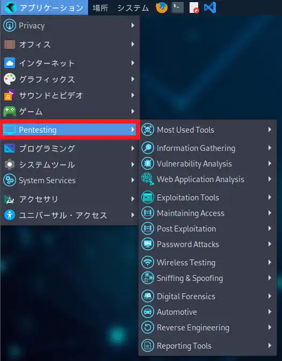The image size is (282, 361).
Task: Open the アクセサリ entry
Action: pyautogui.click(x=69, y=199)
